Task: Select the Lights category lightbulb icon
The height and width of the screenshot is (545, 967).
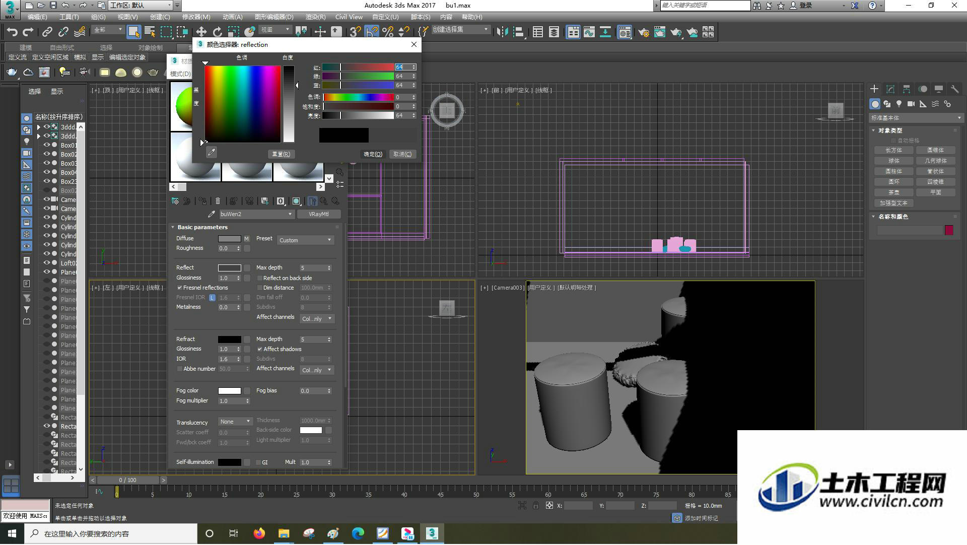Action: coord(899,104)
